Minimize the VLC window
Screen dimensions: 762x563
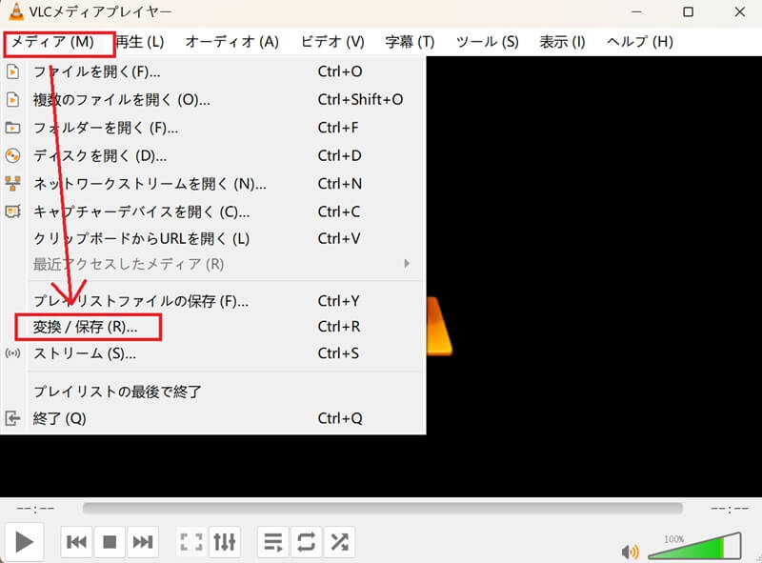[636, 11]
